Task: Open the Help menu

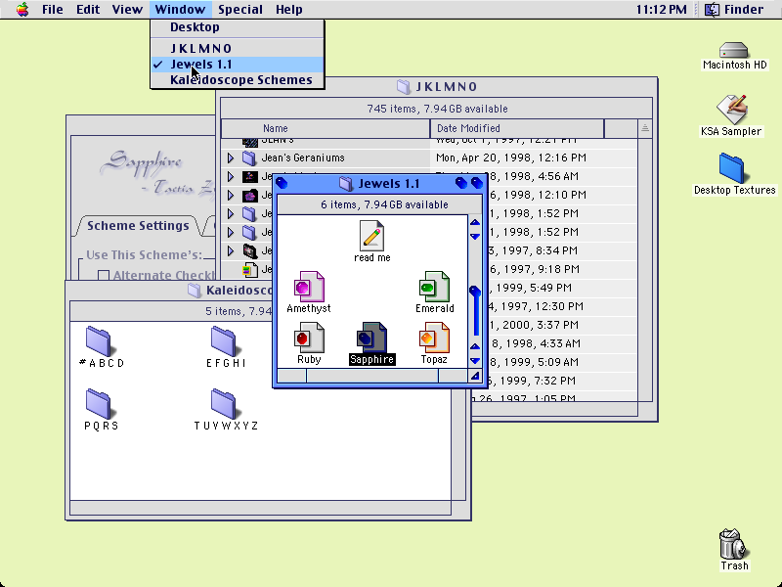Action: point(288,9)
